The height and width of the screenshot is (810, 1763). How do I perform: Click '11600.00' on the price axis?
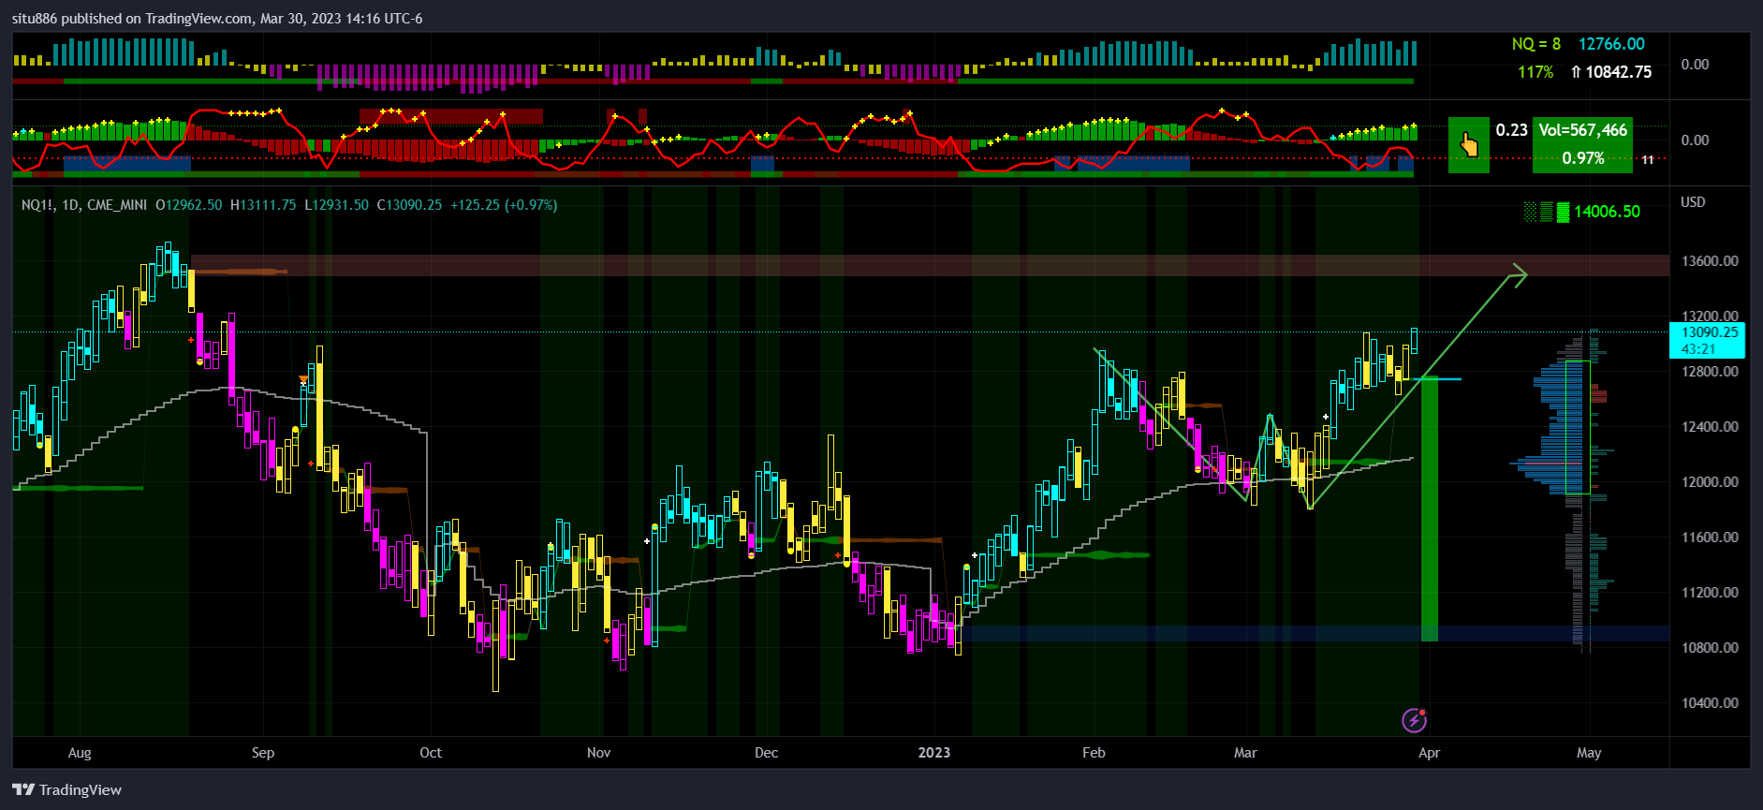(1710, 538)
